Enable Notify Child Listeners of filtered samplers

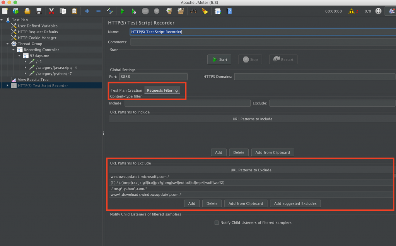coord(217,222)
